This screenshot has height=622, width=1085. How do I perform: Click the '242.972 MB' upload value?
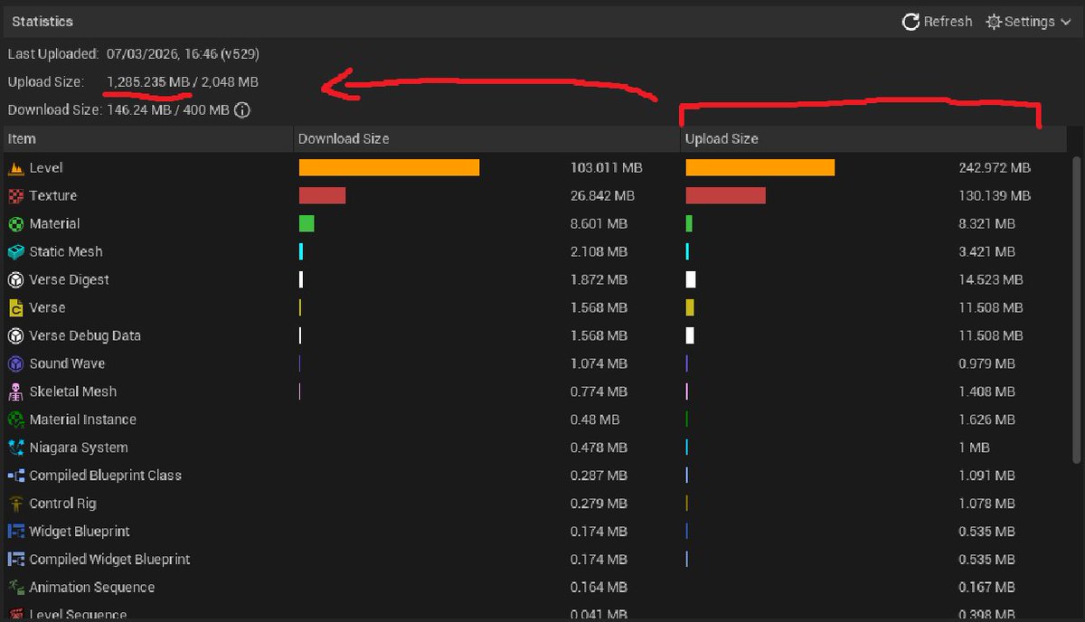[995, 168]
